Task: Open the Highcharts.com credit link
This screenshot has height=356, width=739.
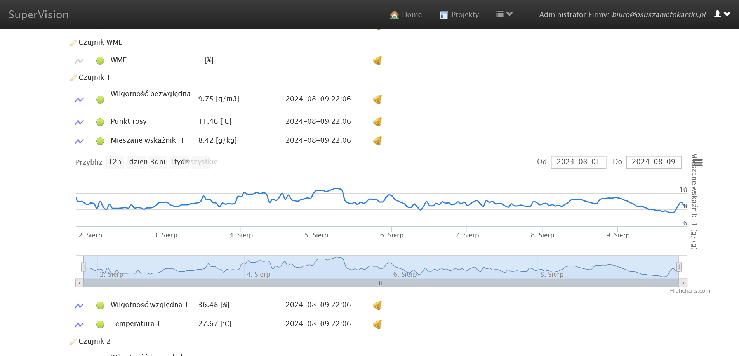Action: (x=690, y=291)
